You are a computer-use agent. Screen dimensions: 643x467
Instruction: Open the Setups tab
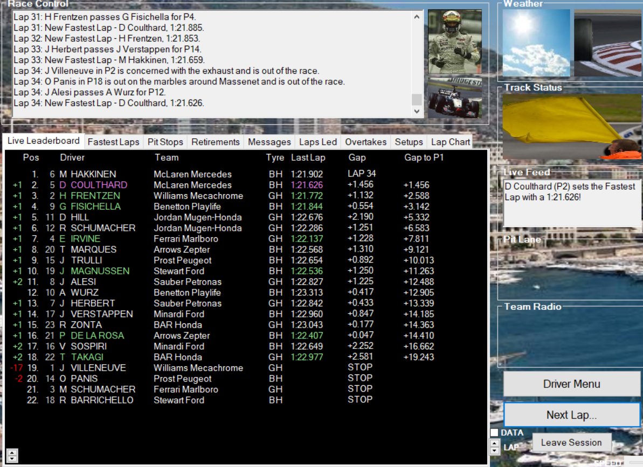tap(409, 142)
